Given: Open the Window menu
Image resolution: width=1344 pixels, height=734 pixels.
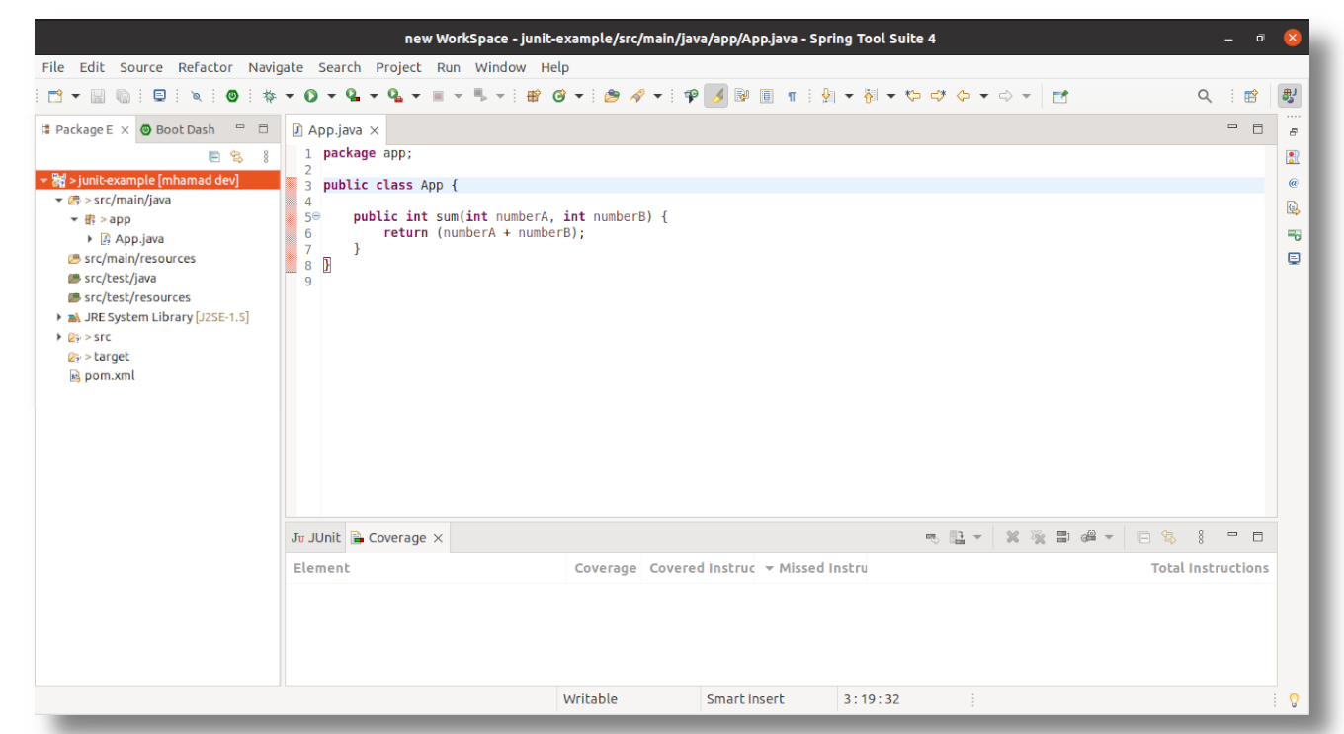Looking at the screenshot, I should [500, 67].
